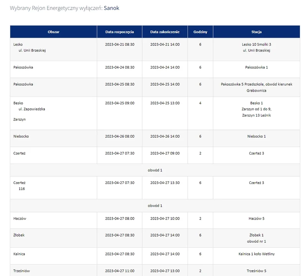Screen dimensions: 308x276
Task: Click the Godziny column header
Action: click(x=200, y=32)
